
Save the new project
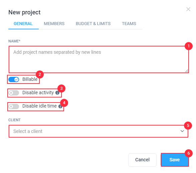pos(175,160)
